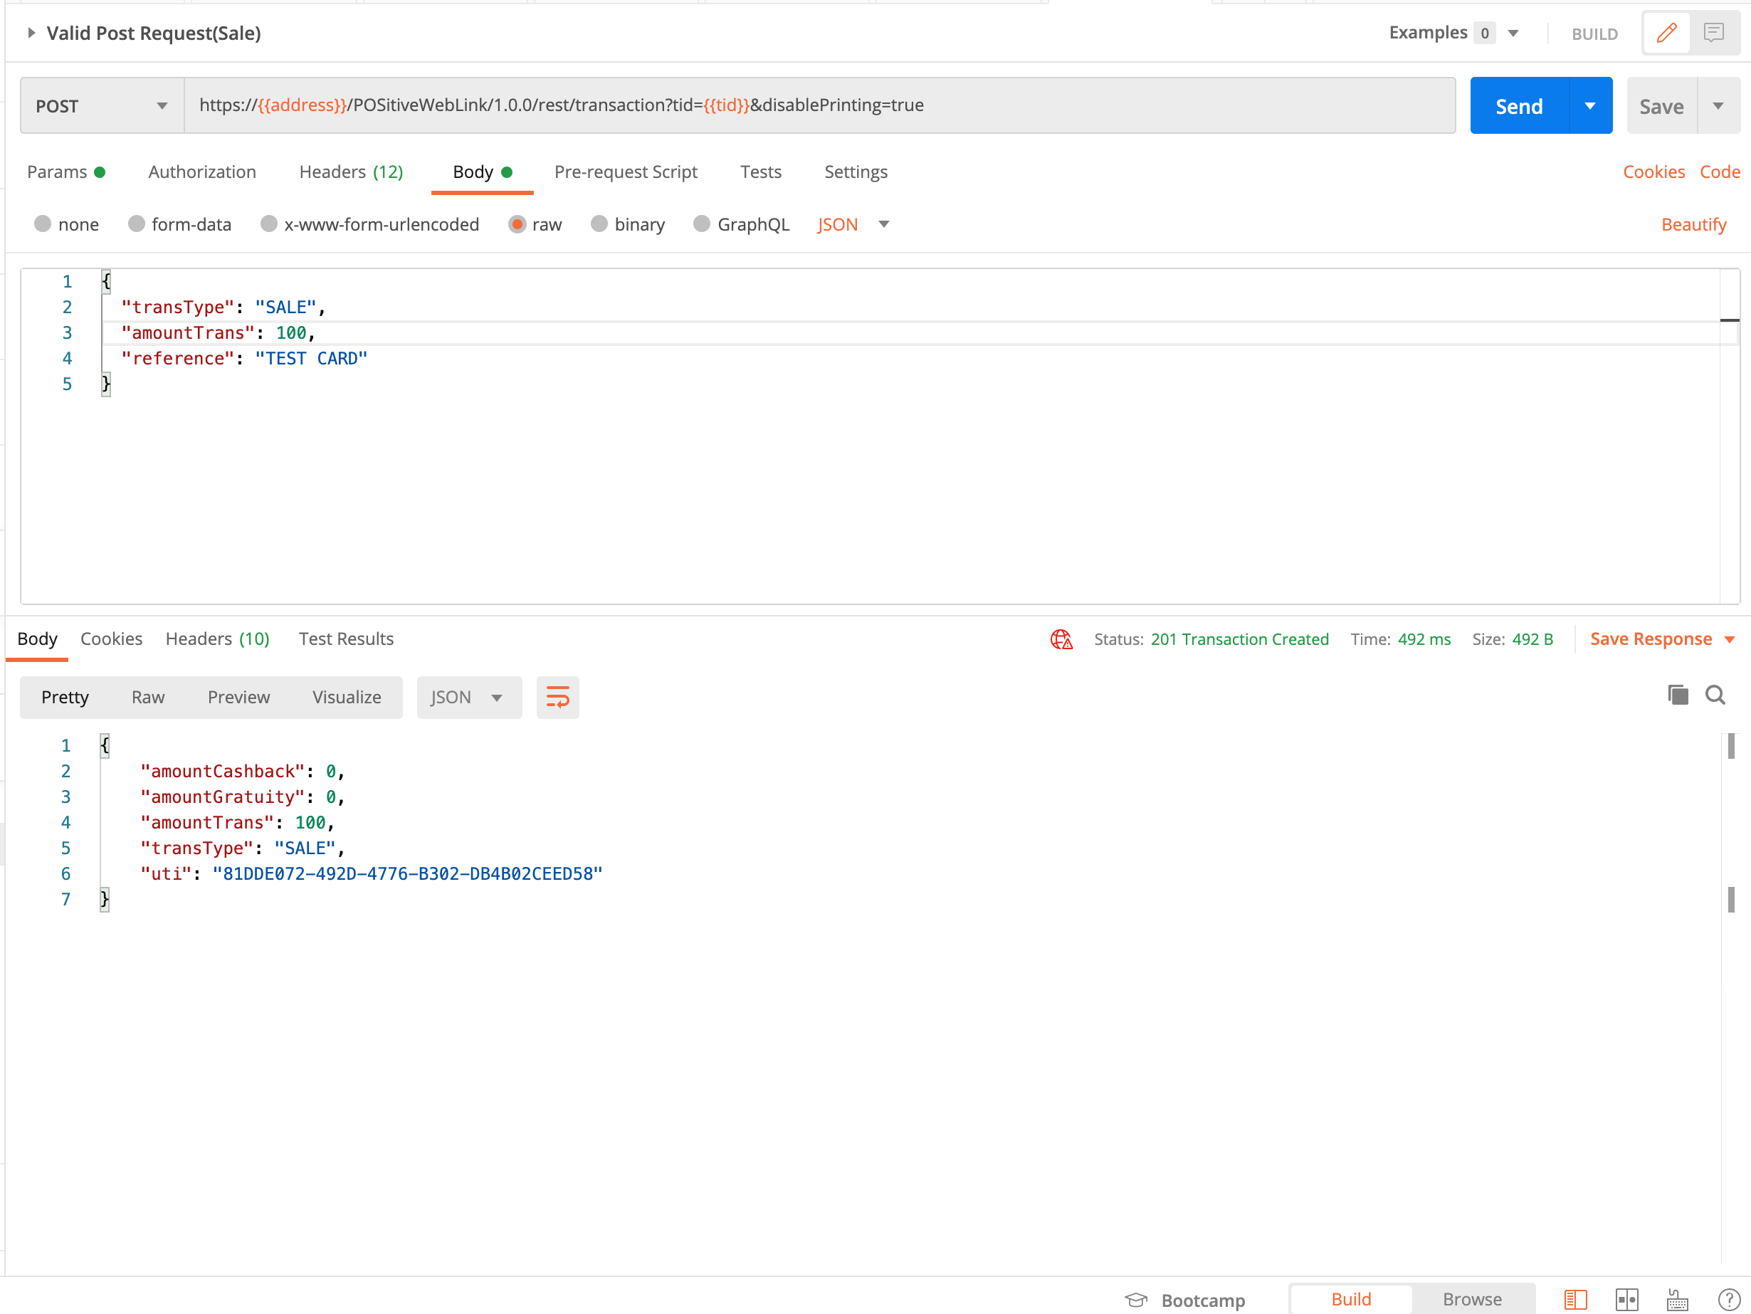Image resolution: width=1751 pixels, height=1314 pixels.
Task: Switch to Browse mode toggle
Action: pos(1471,1299)
